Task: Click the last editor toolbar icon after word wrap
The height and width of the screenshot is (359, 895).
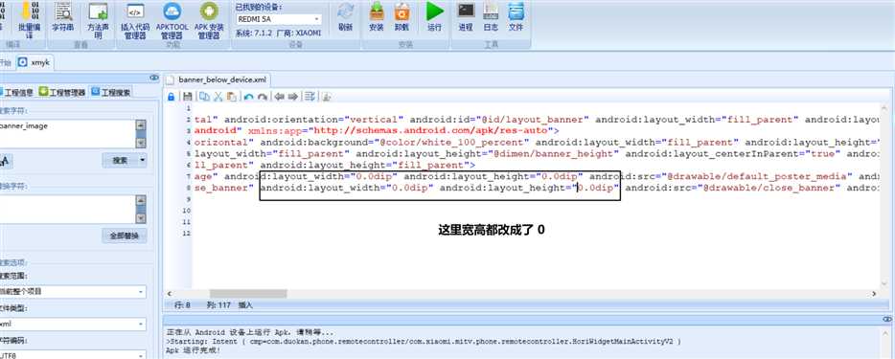Action: click(327, 97)
